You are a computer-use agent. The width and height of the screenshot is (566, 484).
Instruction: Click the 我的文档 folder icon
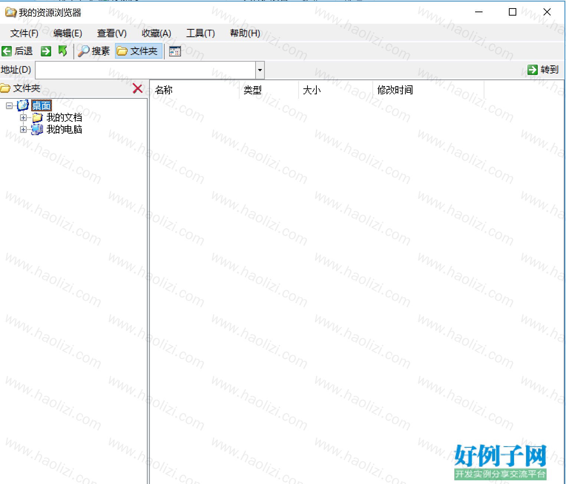click(37, 118)
